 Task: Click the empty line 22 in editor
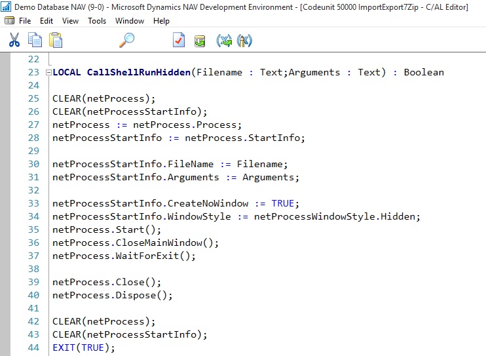pos(196,59)
